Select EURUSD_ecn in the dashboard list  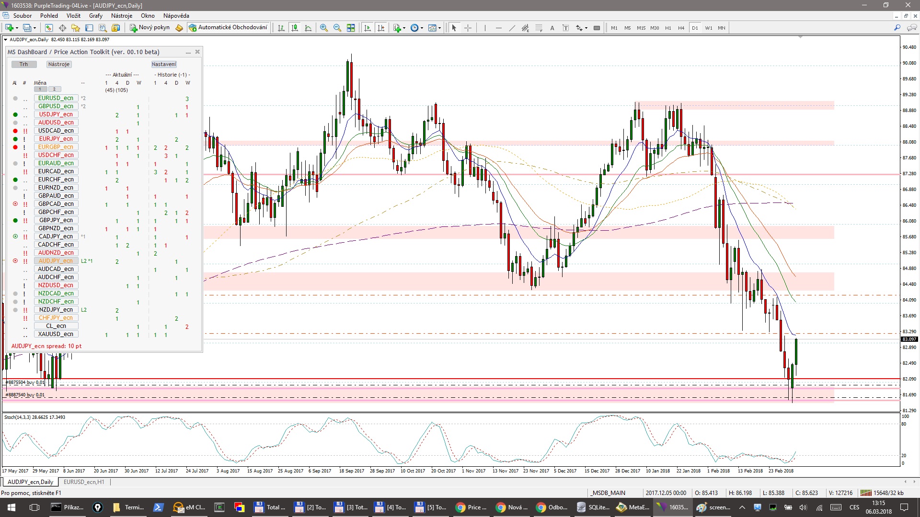[x=56, y=98]
